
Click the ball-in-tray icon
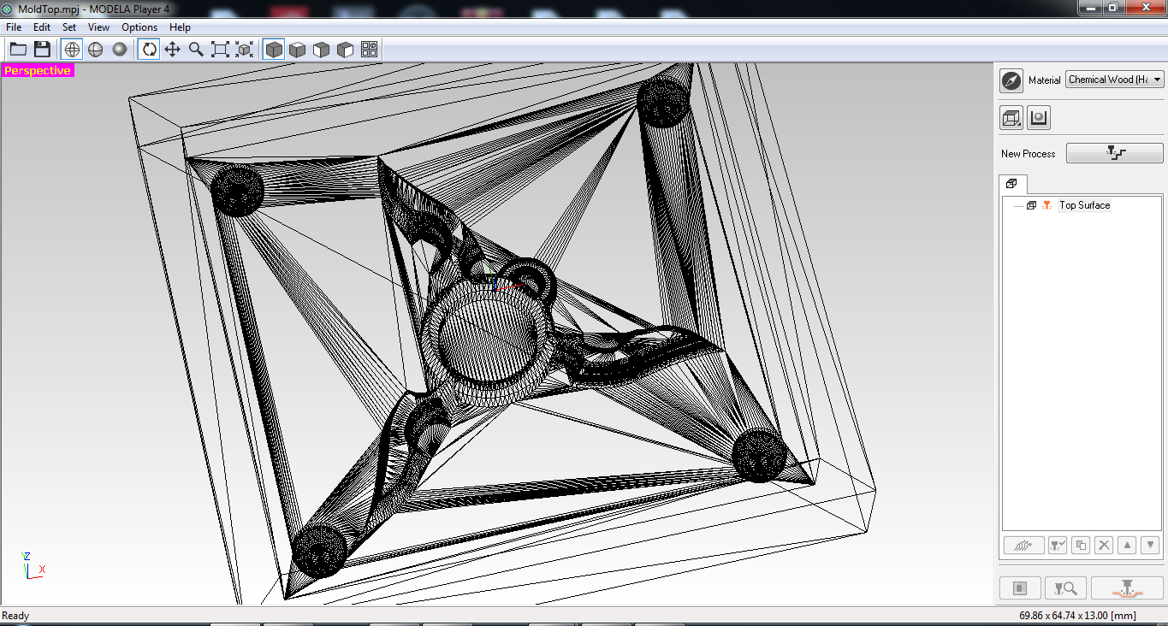pyautogui.click(x=1039, y=118)
